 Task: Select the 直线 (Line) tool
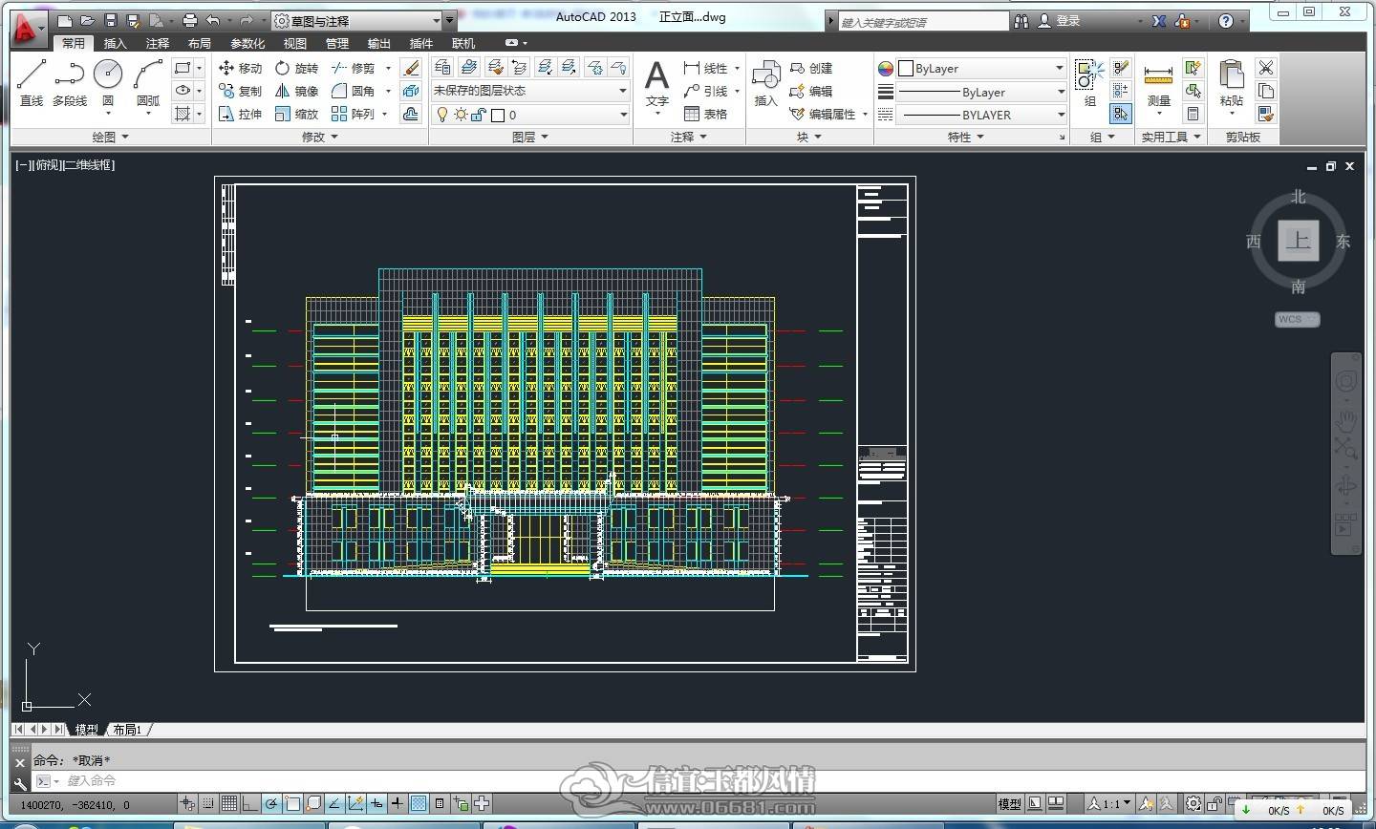32,82
